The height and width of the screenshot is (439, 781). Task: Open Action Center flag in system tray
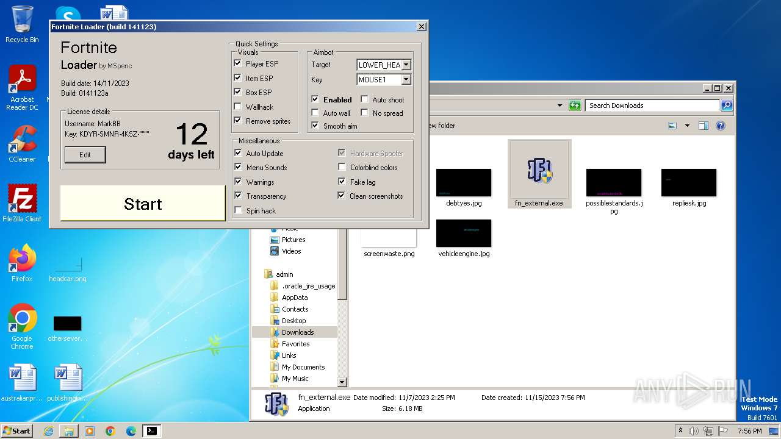tap(723, 431)
